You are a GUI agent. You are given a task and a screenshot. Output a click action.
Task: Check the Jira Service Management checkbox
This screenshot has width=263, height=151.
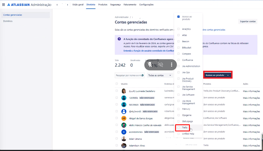click(178, 87)
